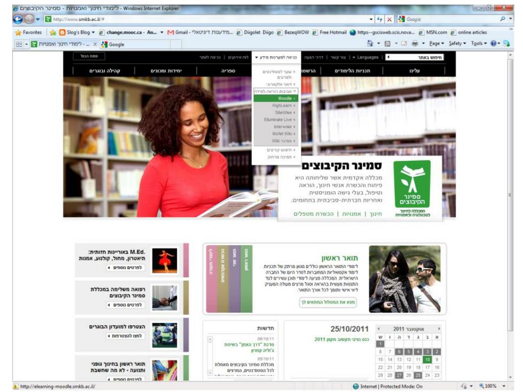Screen dimensions: 523x392
Task: Click the דרכי הגעה directions link
Action: click(x=314, y=57)
